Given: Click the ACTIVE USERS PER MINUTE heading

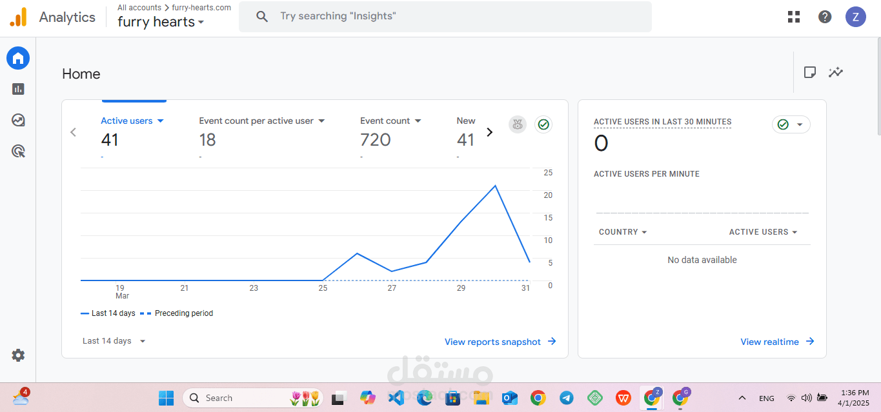Looking at the screenshot, I should click(647, 174).
